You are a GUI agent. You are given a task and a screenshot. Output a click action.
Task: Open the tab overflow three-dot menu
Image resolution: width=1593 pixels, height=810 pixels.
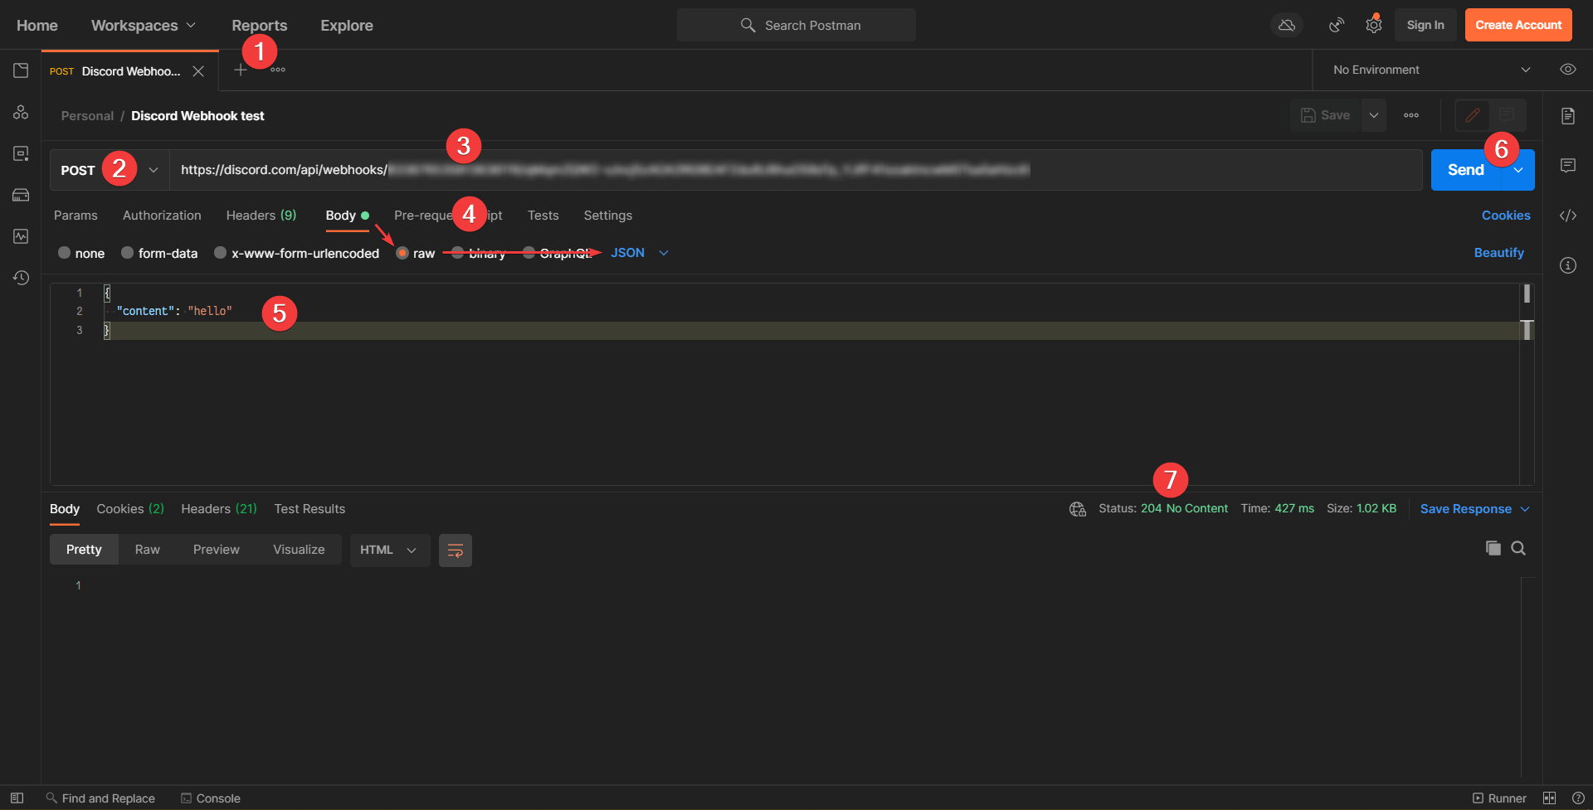[x=278, y=70]
